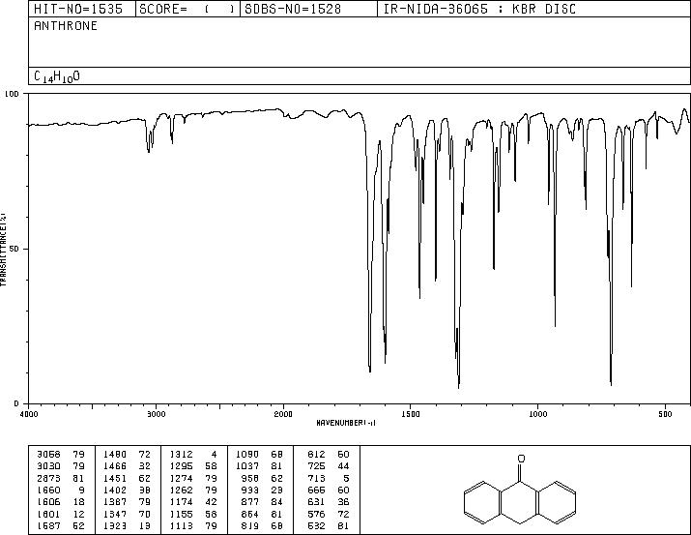This screenshot has width=691, height=535.
Task: Select peak 877 in the table
Action: tap(250, 502)
